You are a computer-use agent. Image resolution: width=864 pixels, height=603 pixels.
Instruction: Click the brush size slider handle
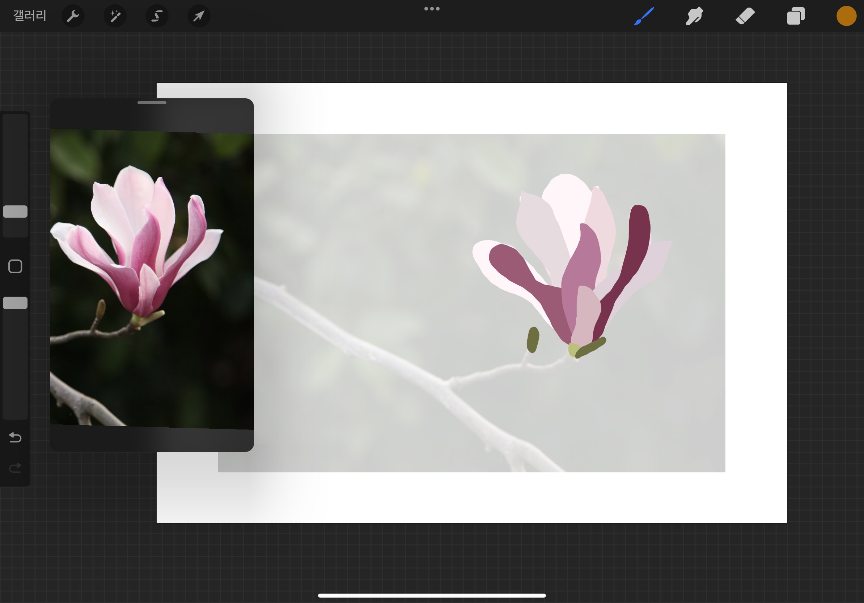(x=15, y=211)
